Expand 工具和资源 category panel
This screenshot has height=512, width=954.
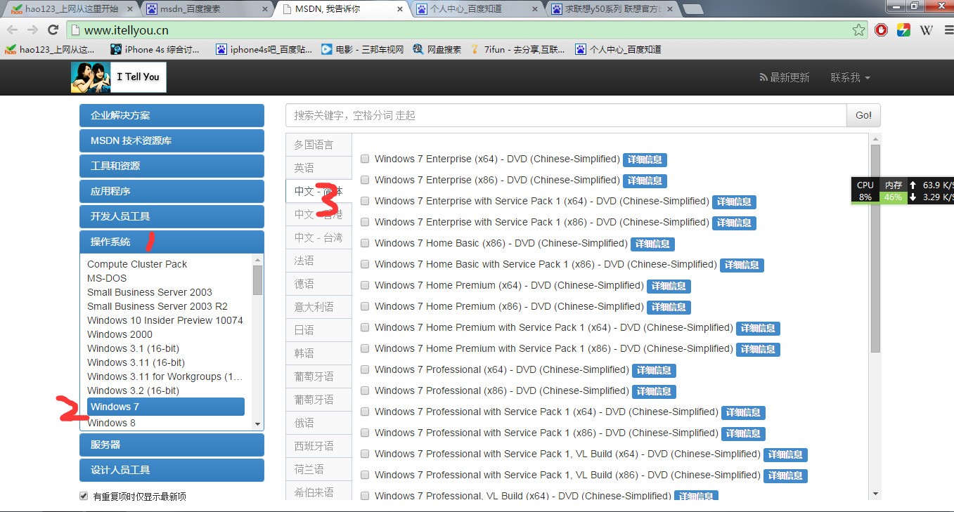tap(172, 166)
